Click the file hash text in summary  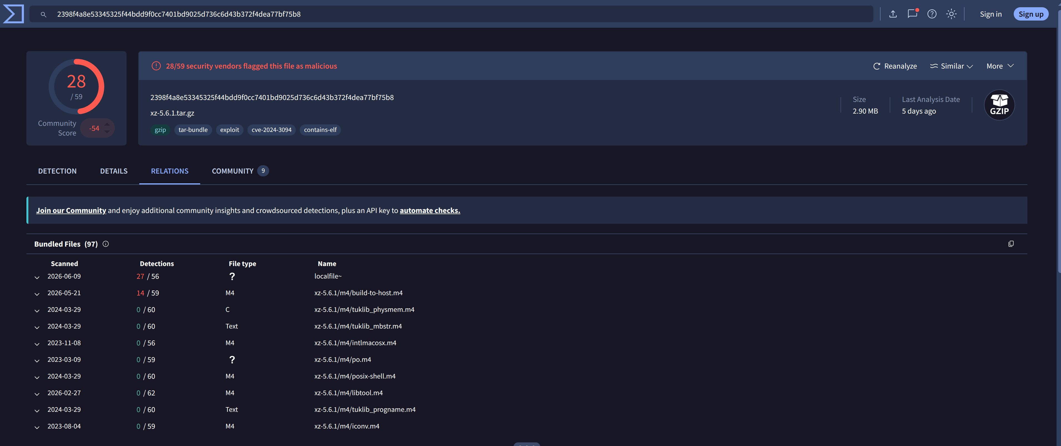click(272, 97)
